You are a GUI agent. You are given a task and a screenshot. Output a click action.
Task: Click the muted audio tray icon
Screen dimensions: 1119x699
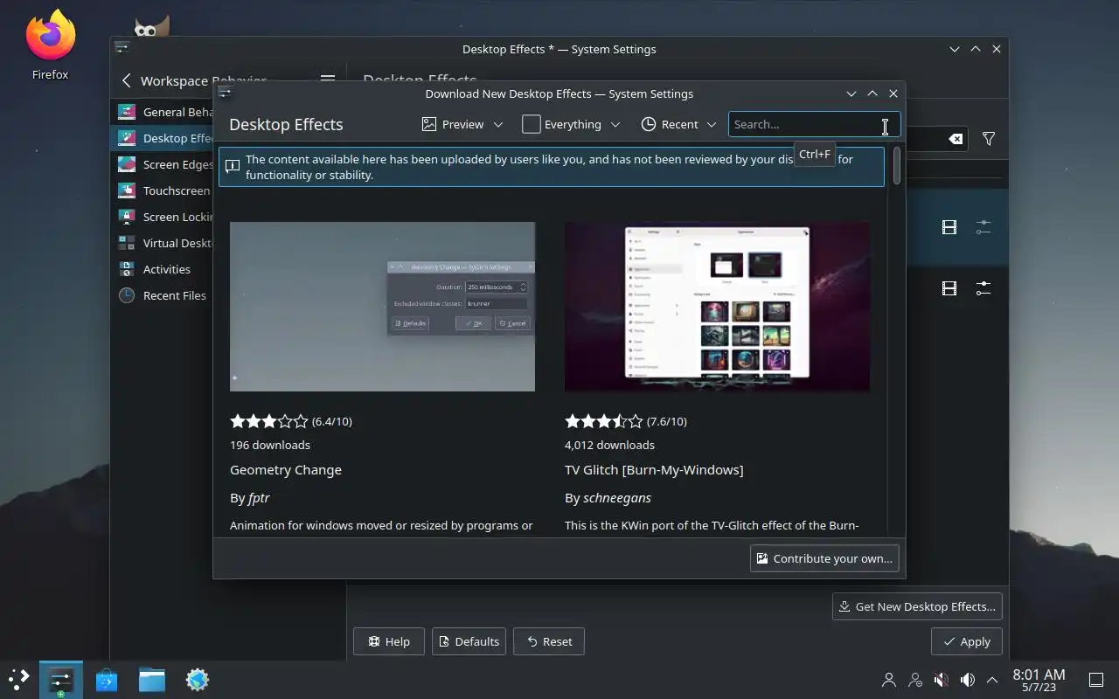click(941, 680)
